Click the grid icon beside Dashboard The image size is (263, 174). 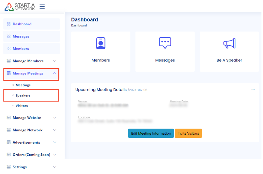(x=8, y=24)
